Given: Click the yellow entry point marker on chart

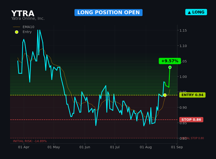Looking at the screenshot, I should (165, 95).
